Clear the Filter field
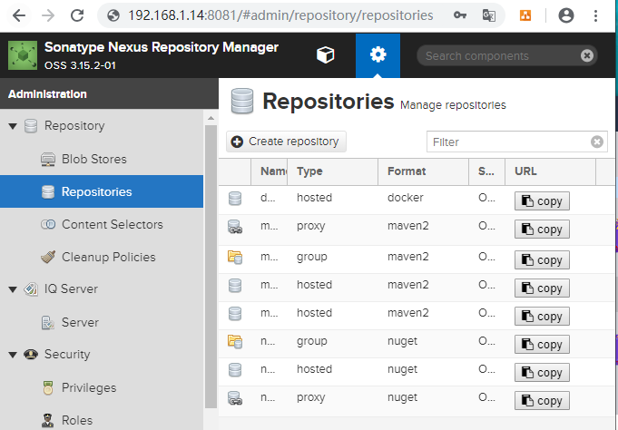Screen dimensions: 618x430 597,142
